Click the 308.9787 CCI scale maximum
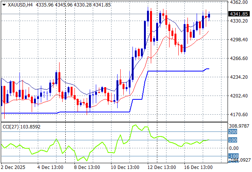Viewport: 252px width, 172px height. coord(239,126)
